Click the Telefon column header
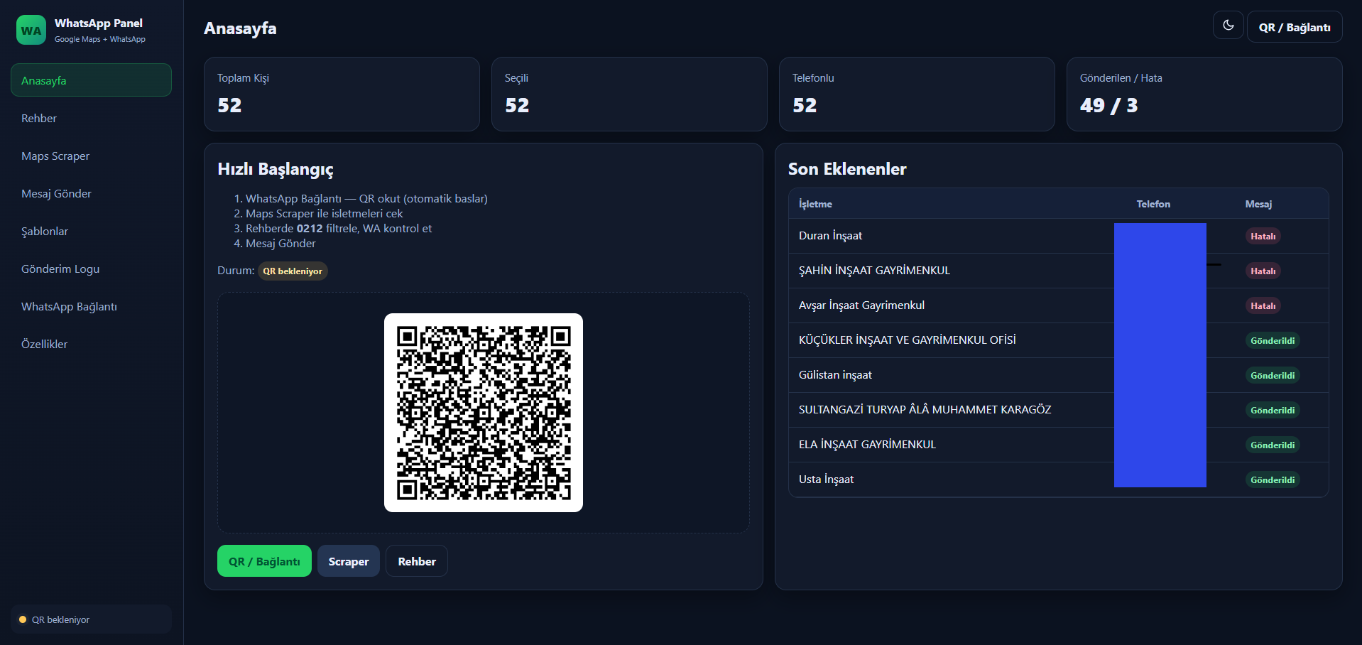The height and width of the screenshot is (645, 1362). click(x=1153, y=204)
